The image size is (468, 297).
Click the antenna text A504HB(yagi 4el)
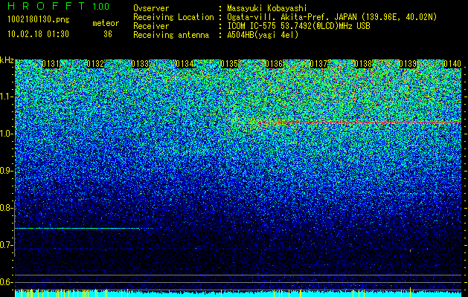pyautogui.click(x=263, y=35)
